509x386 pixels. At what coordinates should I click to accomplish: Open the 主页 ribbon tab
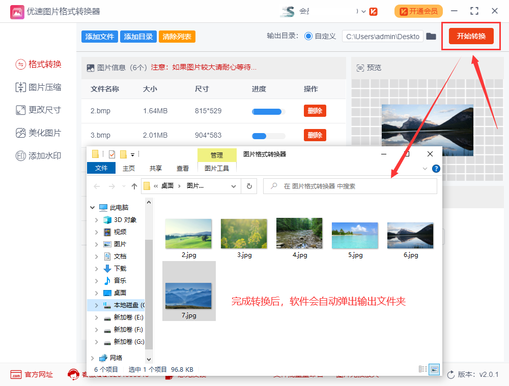pos(129,169)
